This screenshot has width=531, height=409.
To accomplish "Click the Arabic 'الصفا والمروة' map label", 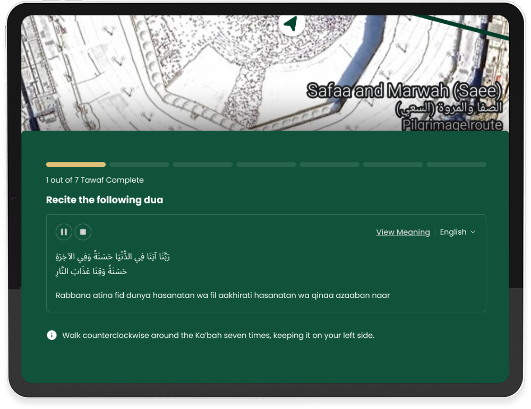I will click(449, 108).
